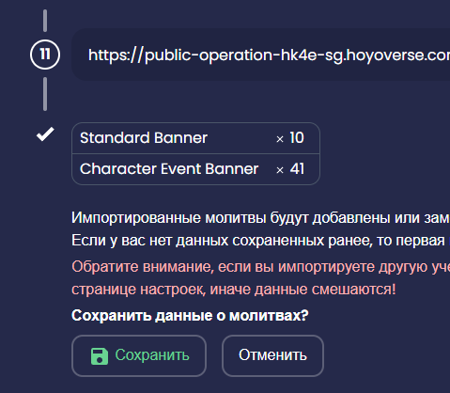Viewport: 450px width, 393px height.
Task: Click the × symbol next to 41
Action: coord(280,170)
